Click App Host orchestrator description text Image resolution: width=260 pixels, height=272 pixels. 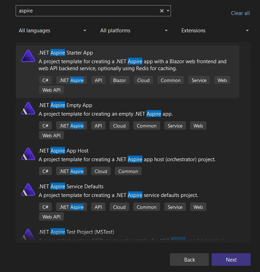[x=127, y=159]
